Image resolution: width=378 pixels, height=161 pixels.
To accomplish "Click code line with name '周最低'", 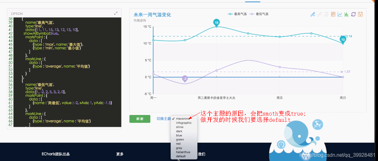I will tap(72, 103).
